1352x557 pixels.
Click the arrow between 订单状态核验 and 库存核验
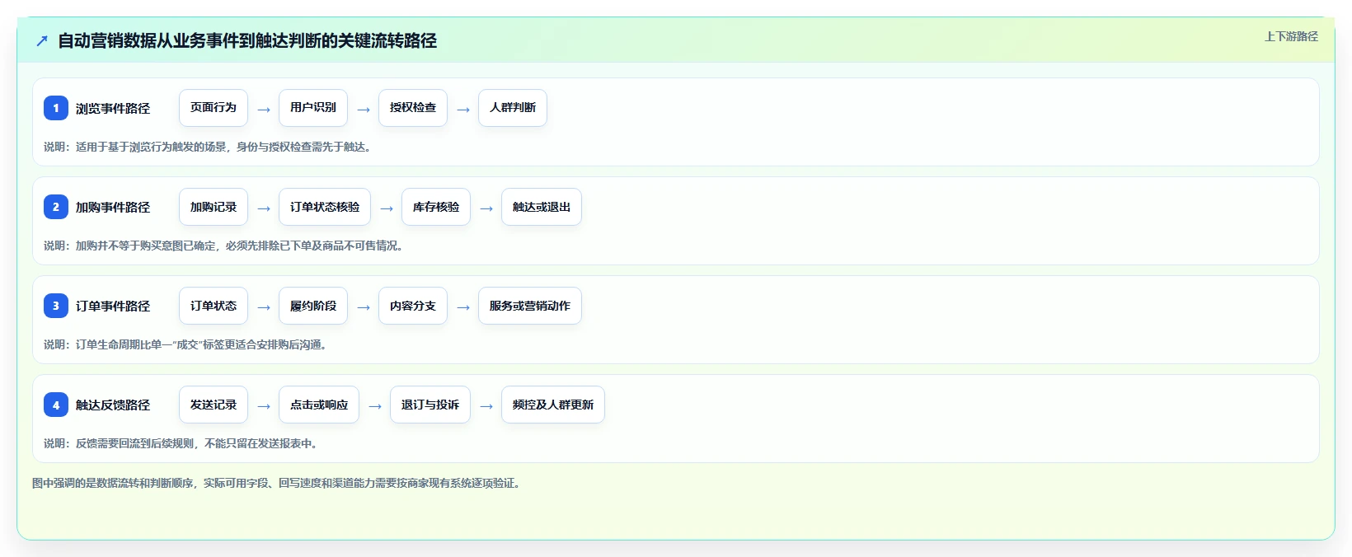(387, 208)
